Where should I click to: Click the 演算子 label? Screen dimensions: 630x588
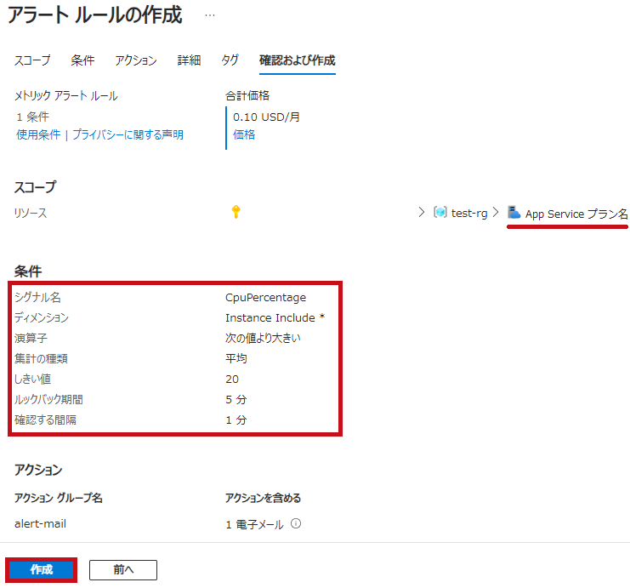[31, 338]
